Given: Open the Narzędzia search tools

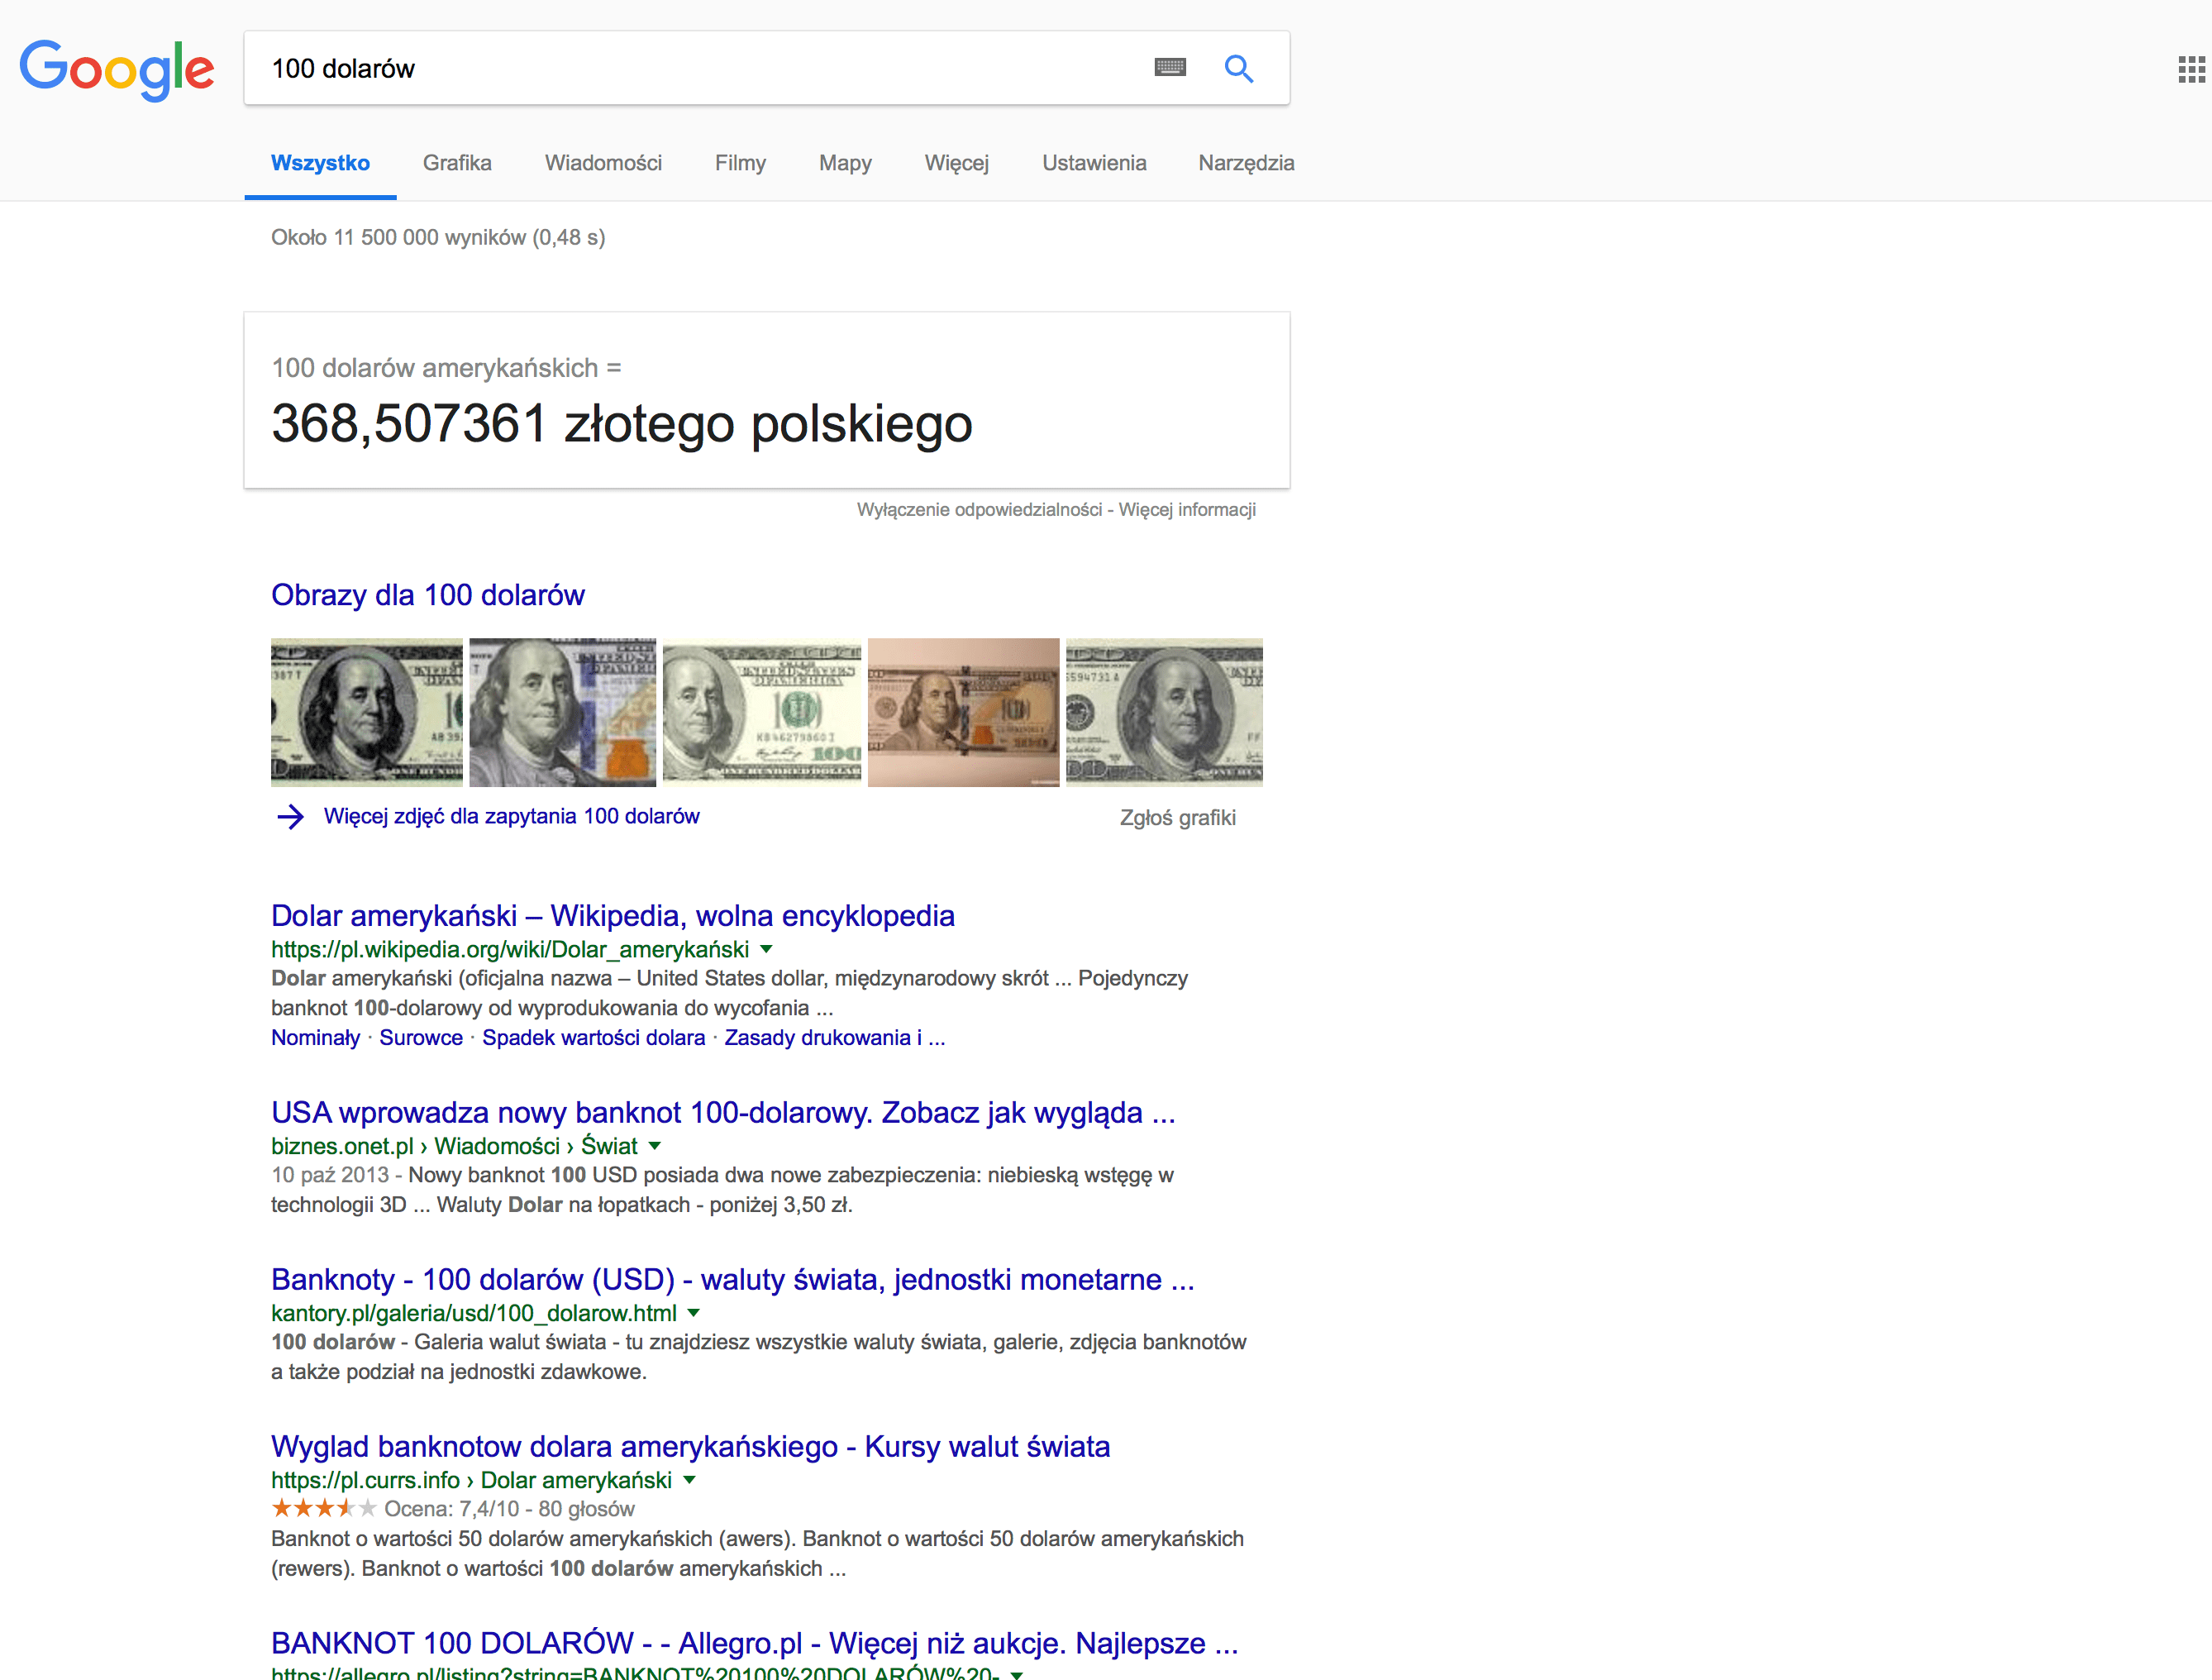Looking at the screenshot, I should click(x=1246, y=163).
